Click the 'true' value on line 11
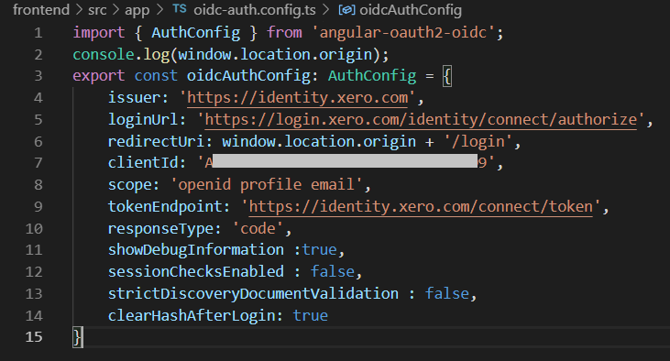The image size is (670, 361). tap(320, 249)
